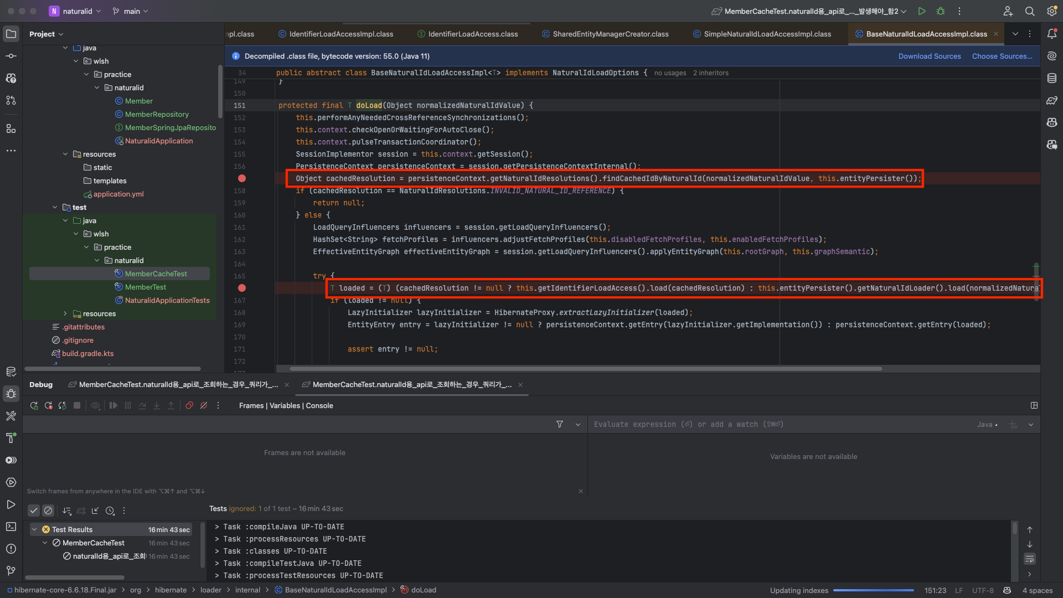This screenshot has height=598, width=1063.
Task: Collapse the Test Results node
Action: point(34,529)
